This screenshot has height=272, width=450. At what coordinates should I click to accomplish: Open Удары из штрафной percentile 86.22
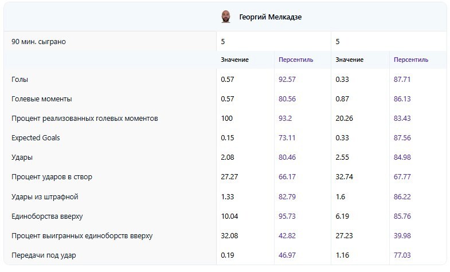tap(402, 196)
